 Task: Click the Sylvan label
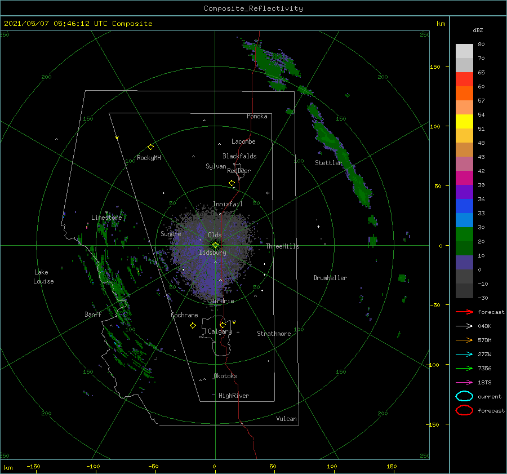point(216,166)
